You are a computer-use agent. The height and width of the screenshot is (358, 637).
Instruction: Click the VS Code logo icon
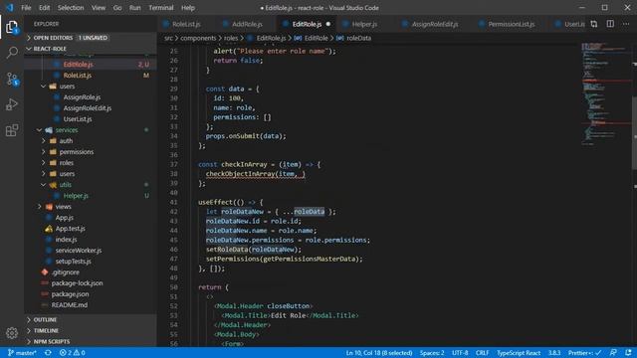point(10,8)
